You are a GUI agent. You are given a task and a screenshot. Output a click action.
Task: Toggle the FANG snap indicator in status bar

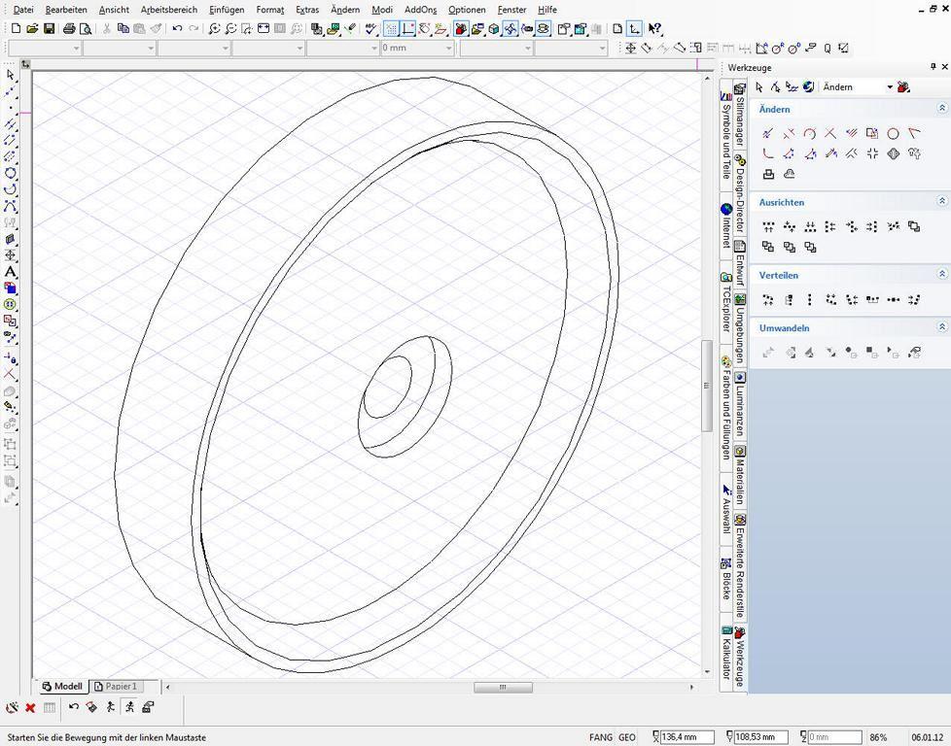coord(600,737)
